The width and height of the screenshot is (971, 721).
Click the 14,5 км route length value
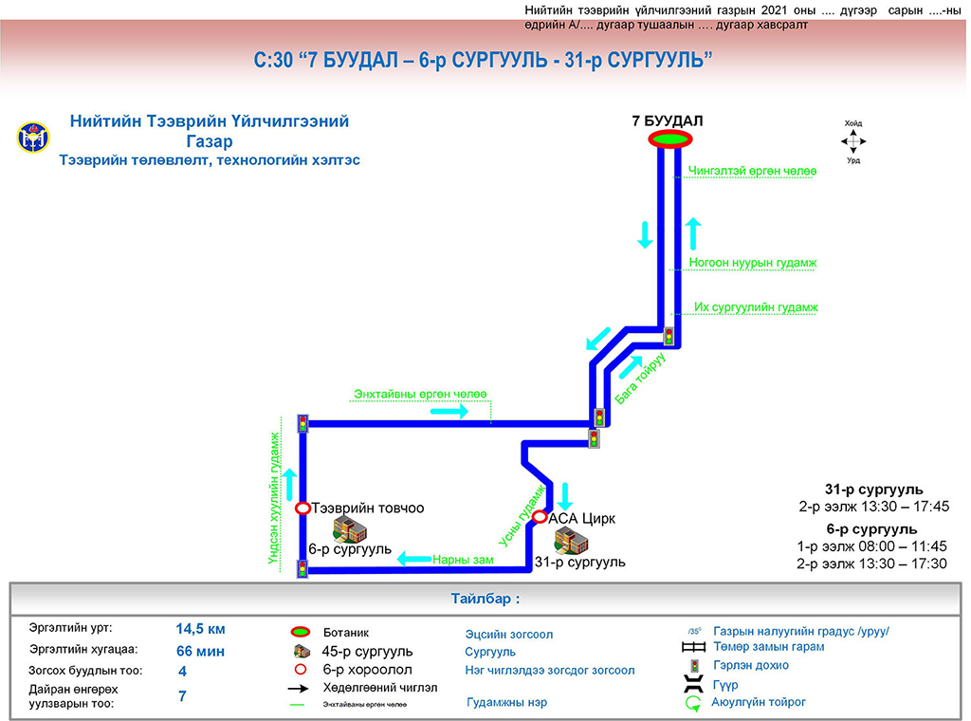coord(200,629)
